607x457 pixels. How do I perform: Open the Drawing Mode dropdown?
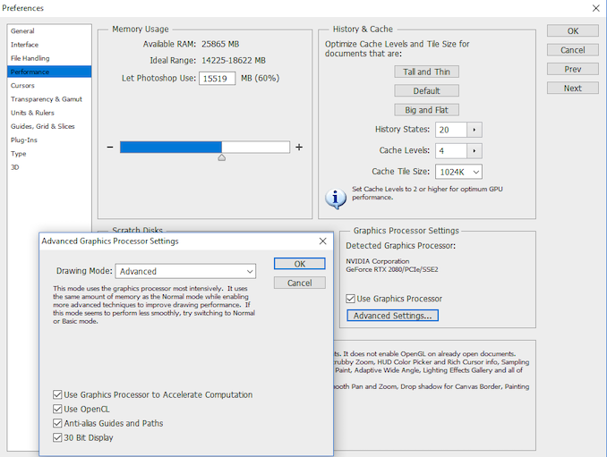(x=185, y=271)
